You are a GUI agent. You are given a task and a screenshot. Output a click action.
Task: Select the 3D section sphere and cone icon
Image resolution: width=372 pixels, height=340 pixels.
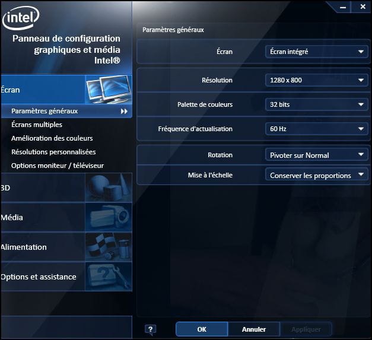109,188
